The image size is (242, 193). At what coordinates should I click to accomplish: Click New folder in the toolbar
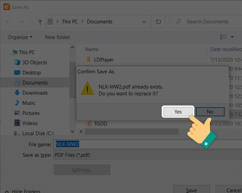57,37
